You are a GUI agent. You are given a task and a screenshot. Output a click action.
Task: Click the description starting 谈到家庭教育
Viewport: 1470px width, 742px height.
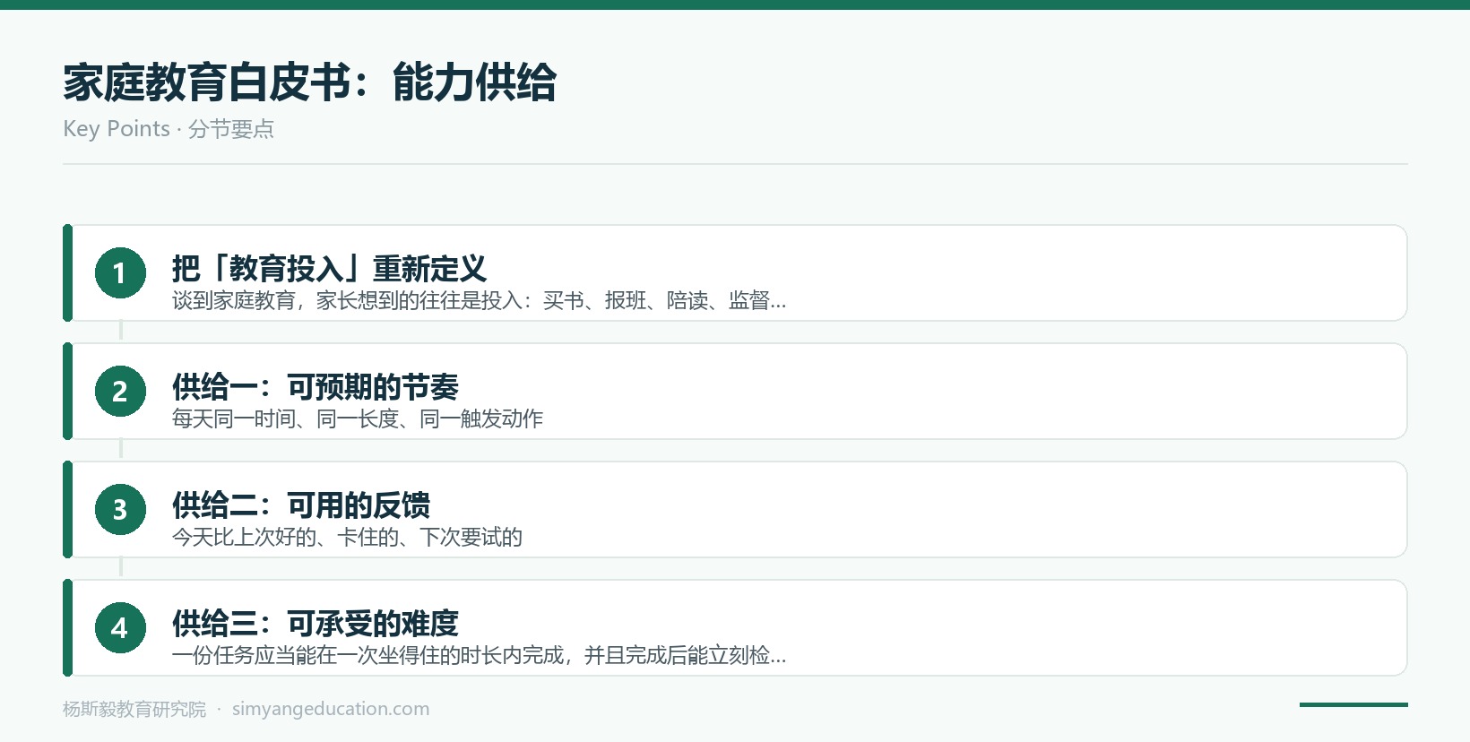(x=479, y=300)
